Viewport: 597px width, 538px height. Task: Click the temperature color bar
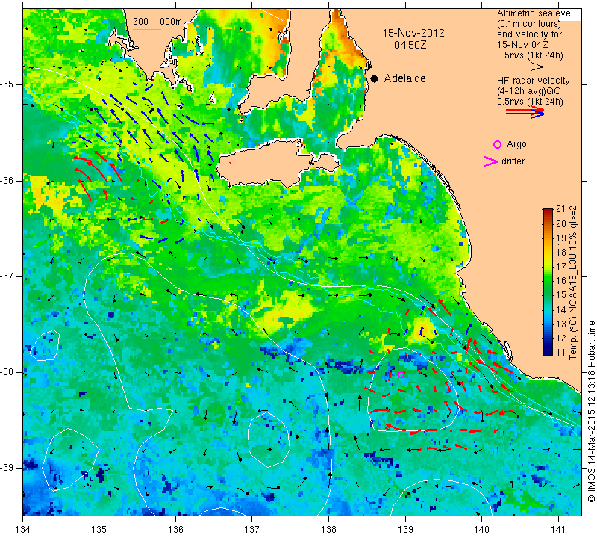tap(548, 282)
